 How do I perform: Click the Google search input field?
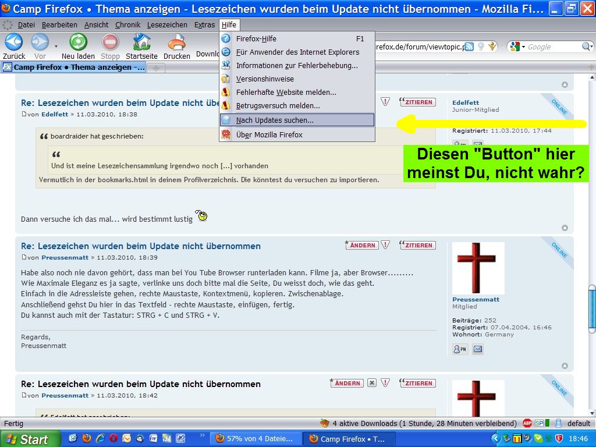tap(553, 47)
